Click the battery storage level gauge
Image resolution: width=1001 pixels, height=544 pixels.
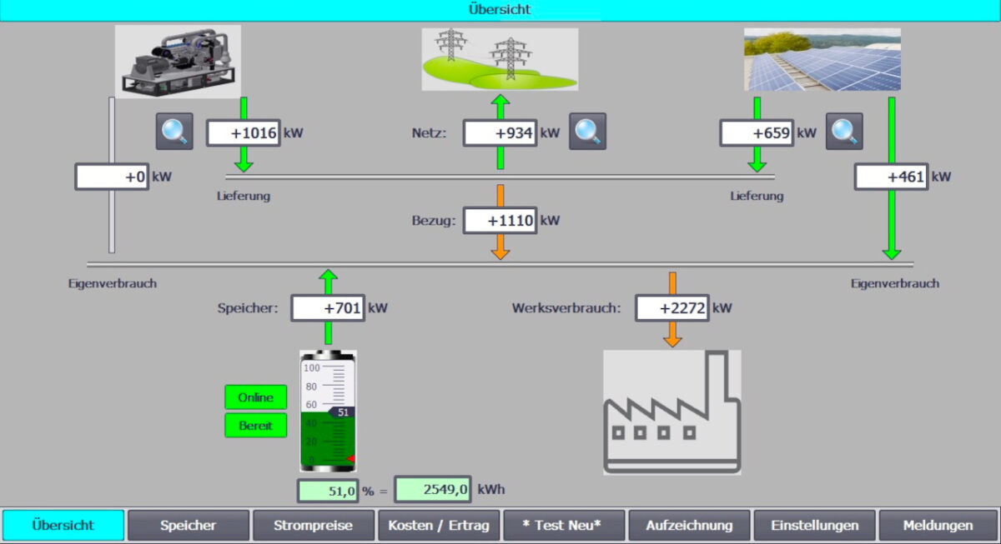tap(328, 412)
